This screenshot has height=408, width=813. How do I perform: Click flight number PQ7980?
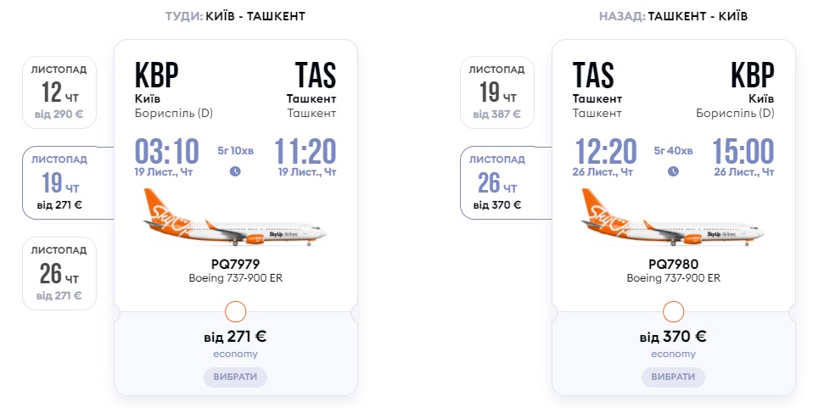(x=673, y=264)
